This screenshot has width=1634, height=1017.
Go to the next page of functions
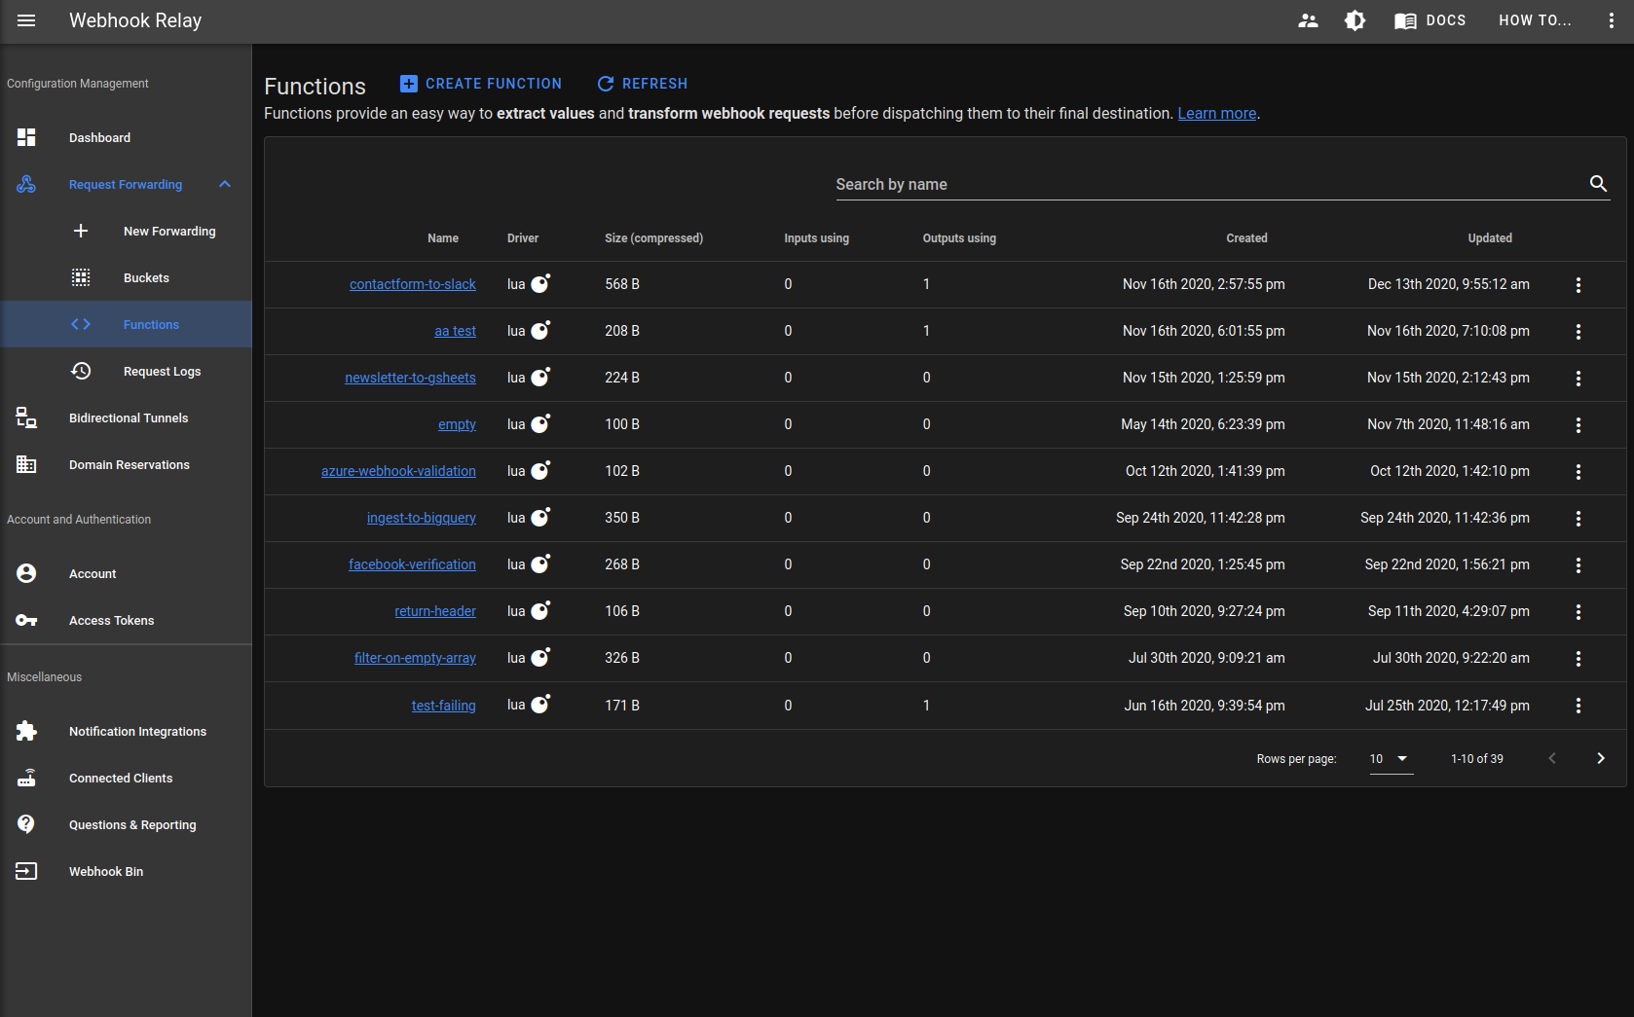1601,757
